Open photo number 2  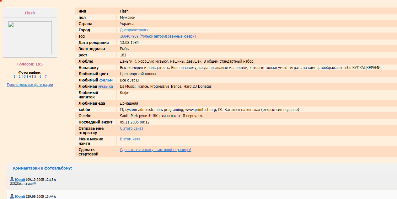click(x=19, y=76)
